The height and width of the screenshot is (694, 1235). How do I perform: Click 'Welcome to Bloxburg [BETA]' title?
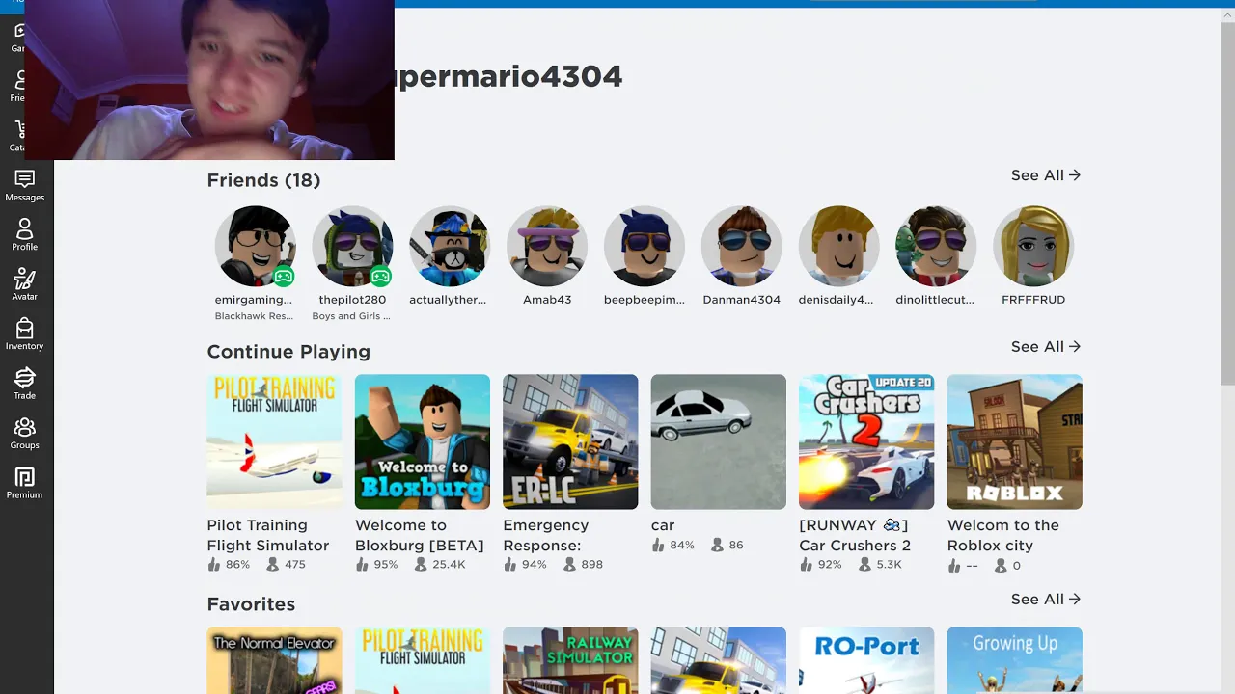point(419,535)
